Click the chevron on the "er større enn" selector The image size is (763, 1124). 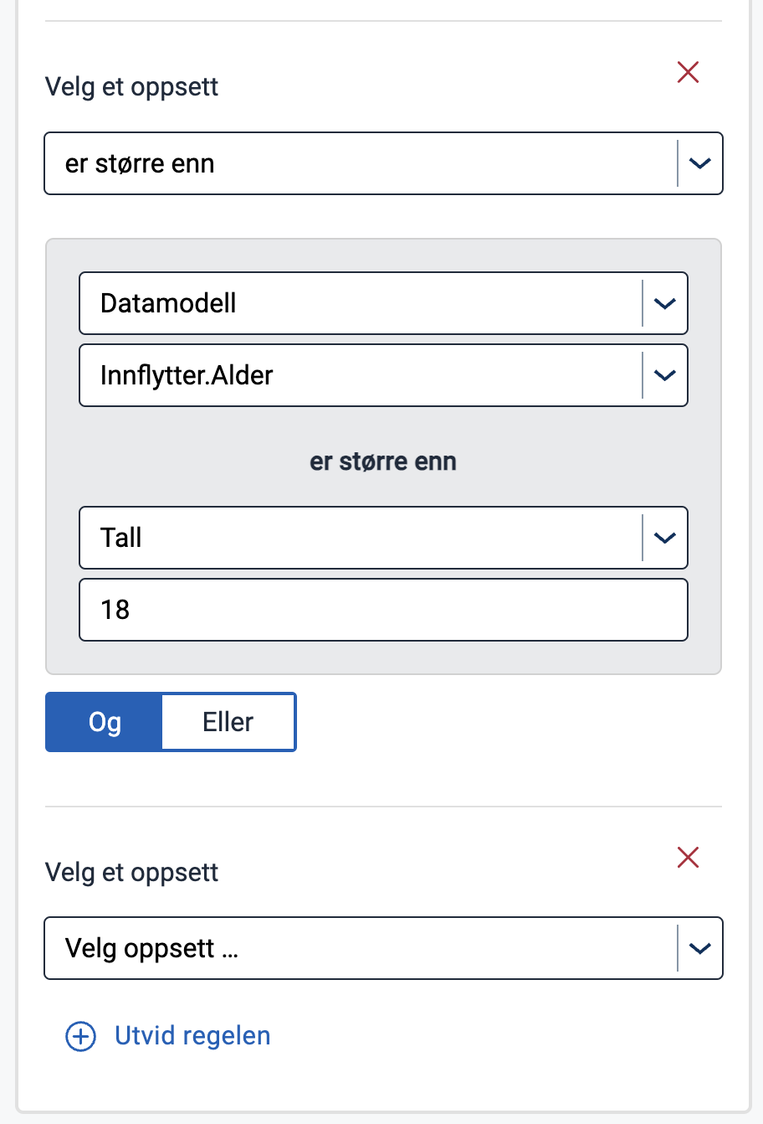point(699,163)
